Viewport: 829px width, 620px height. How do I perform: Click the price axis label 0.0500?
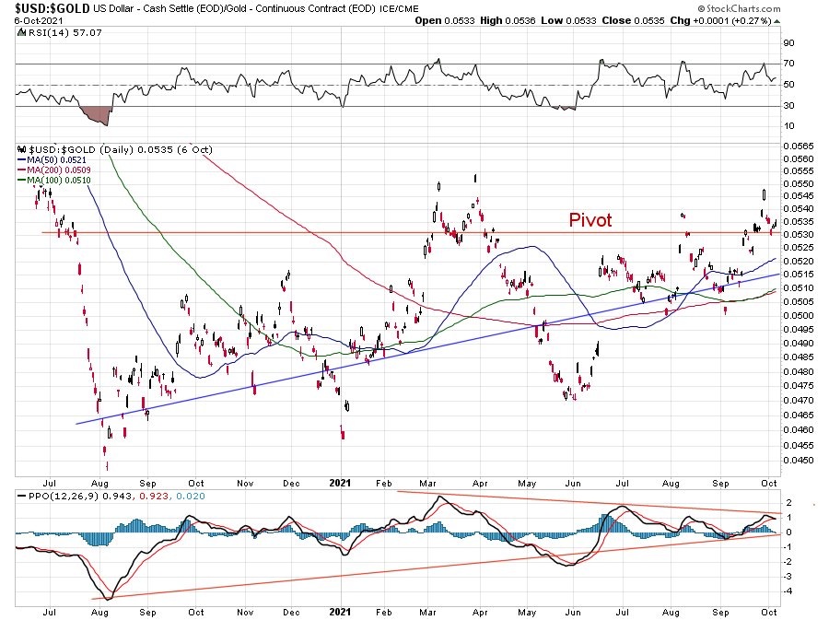point(799,316)
